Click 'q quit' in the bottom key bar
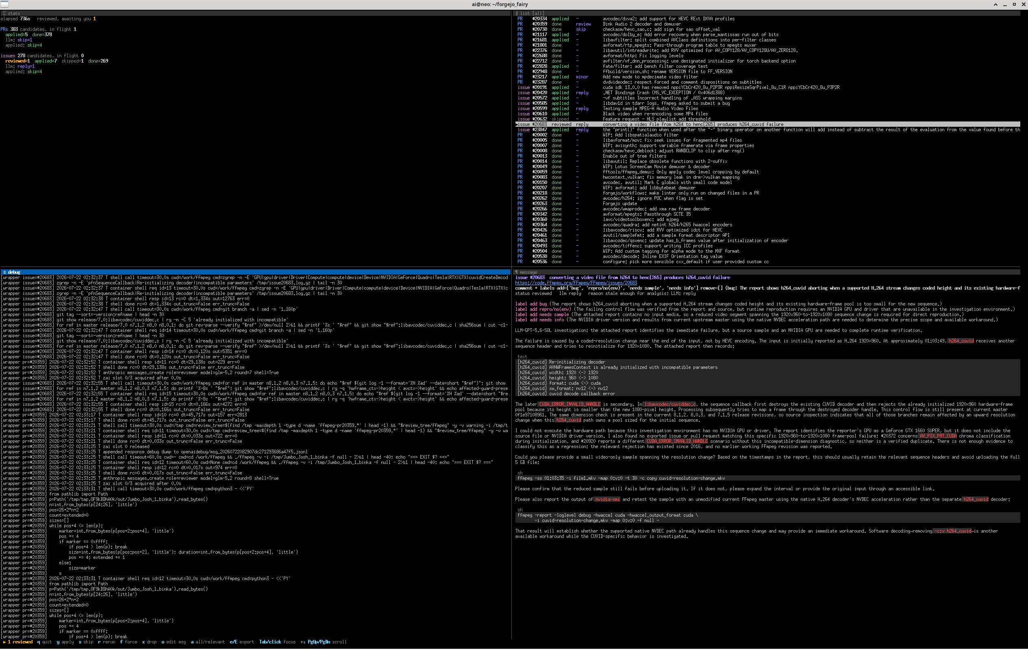1028x650 pixels. click(44, 642)
